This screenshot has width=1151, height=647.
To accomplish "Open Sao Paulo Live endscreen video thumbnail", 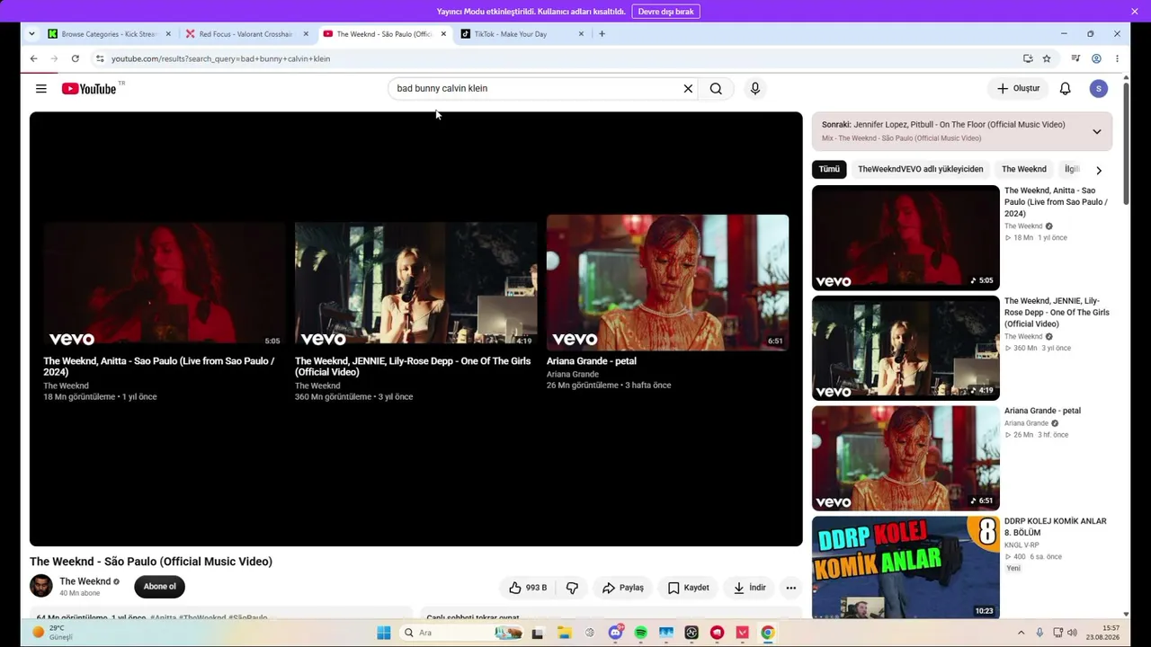I will pos(164,282).
